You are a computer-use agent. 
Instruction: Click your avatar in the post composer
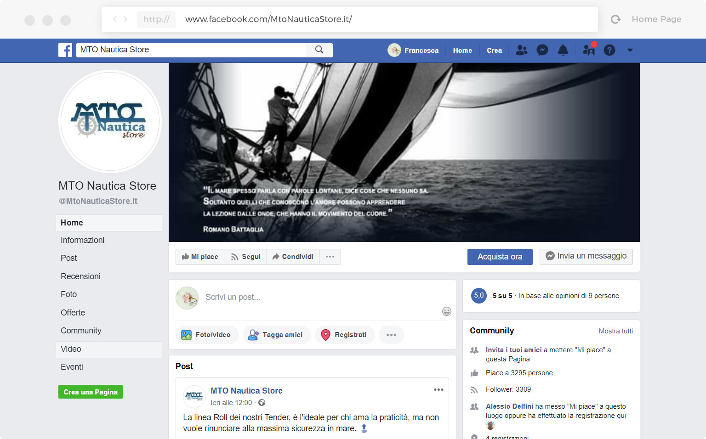(x=187, y=298)
